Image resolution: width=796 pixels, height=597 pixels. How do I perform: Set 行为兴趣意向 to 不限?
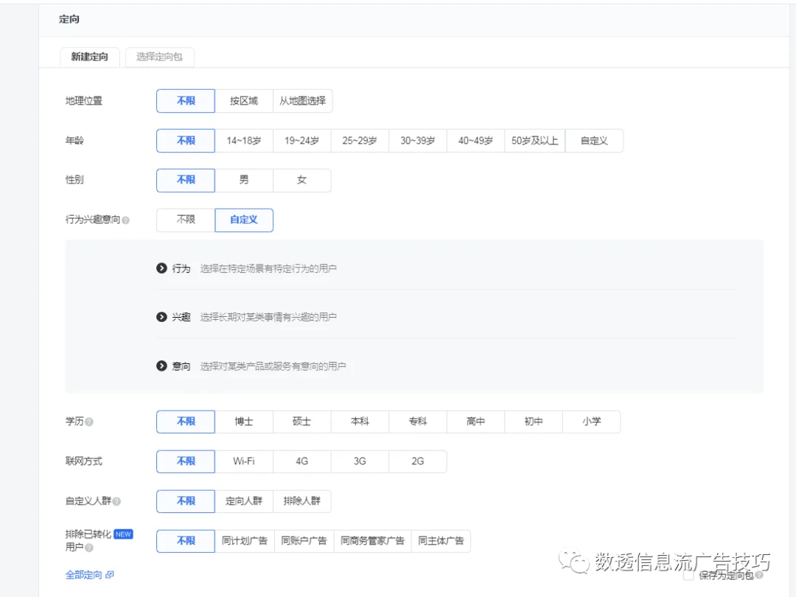[x=186, y=220]
